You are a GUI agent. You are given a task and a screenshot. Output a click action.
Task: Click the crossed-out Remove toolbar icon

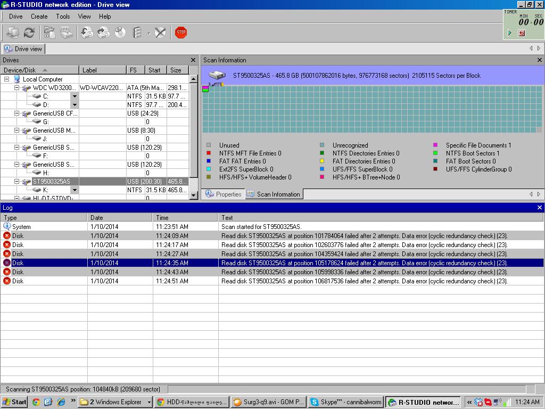[160, 32]
